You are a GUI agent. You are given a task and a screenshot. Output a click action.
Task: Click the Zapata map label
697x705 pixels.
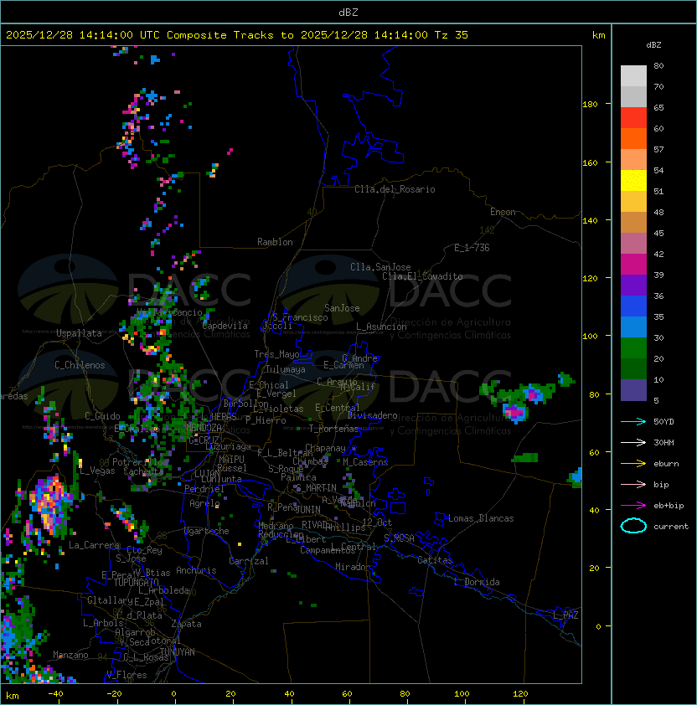point(186,624)
